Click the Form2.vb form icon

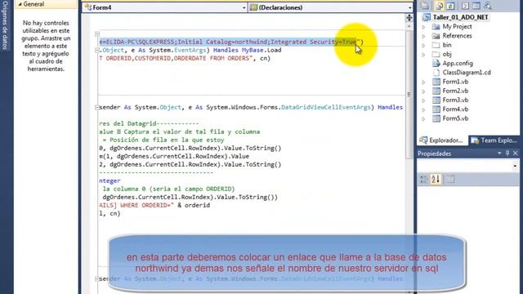click(436, 91)
